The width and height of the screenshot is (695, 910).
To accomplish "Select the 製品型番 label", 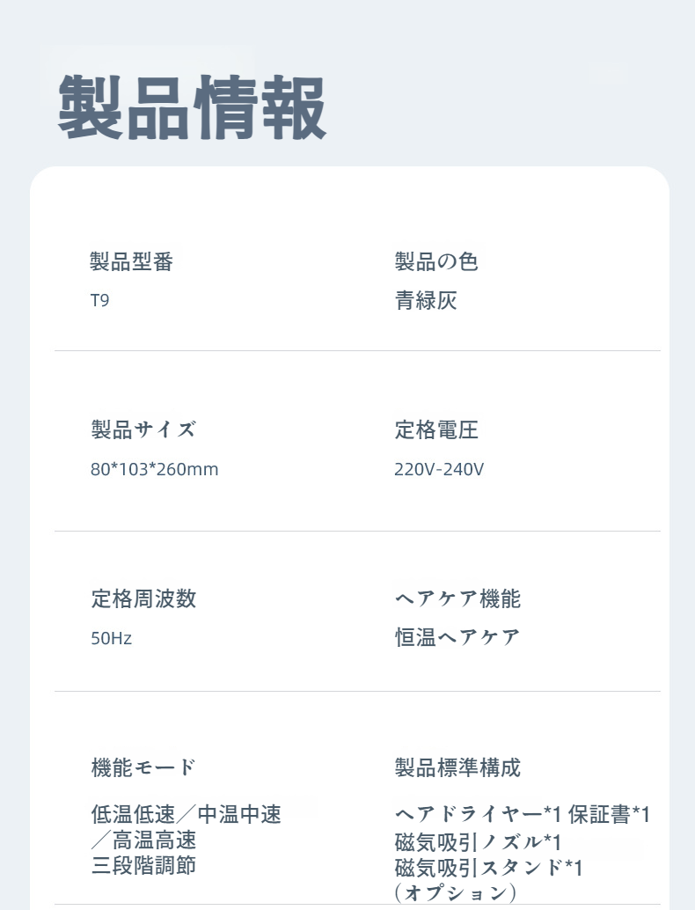I will (x=132, y=261).
